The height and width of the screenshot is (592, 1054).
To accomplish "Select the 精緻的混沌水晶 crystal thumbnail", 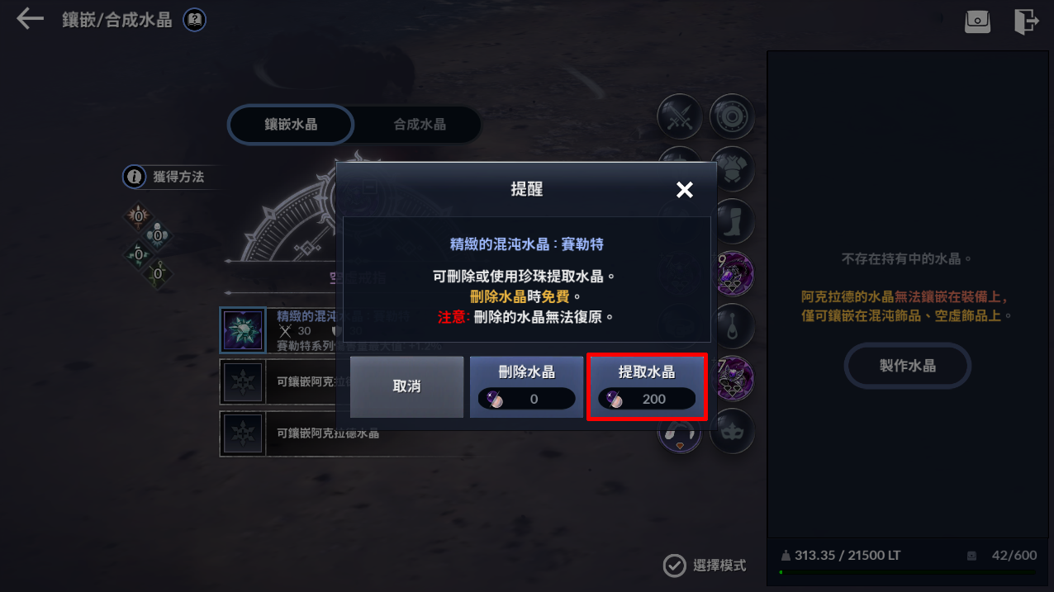I will click(x=244, y=329).
